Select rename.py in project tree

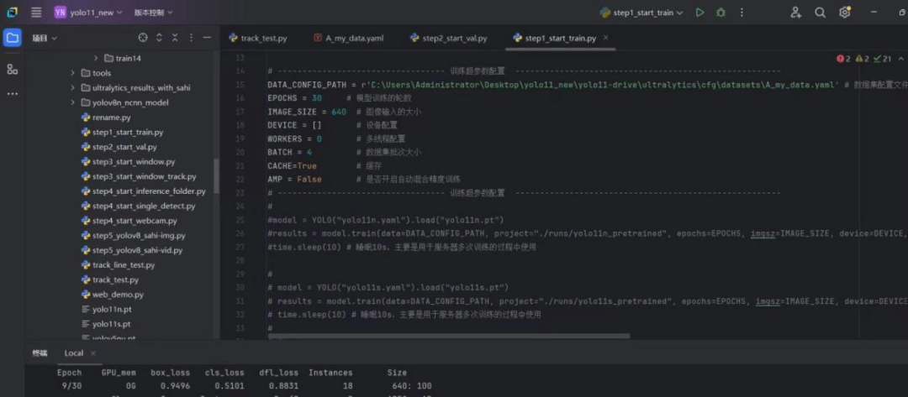click(x=106, y=118)
